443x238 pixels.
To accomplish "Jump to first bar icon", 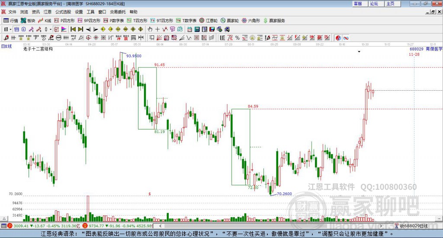I will pos(73,29).
